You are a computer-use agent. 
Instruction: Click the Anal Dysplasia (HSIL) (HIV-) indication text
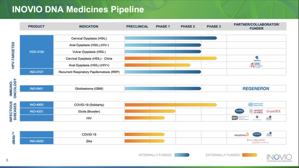click(x=89, y=45)
